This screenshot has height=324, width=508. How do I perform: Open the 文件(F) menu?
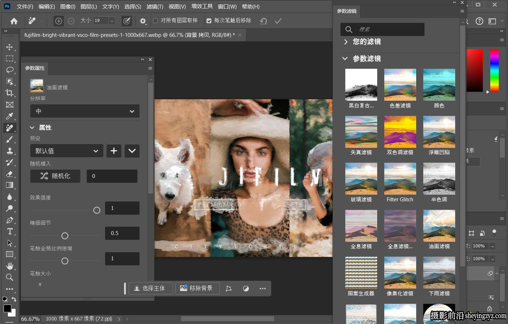[x=25, y=7]
